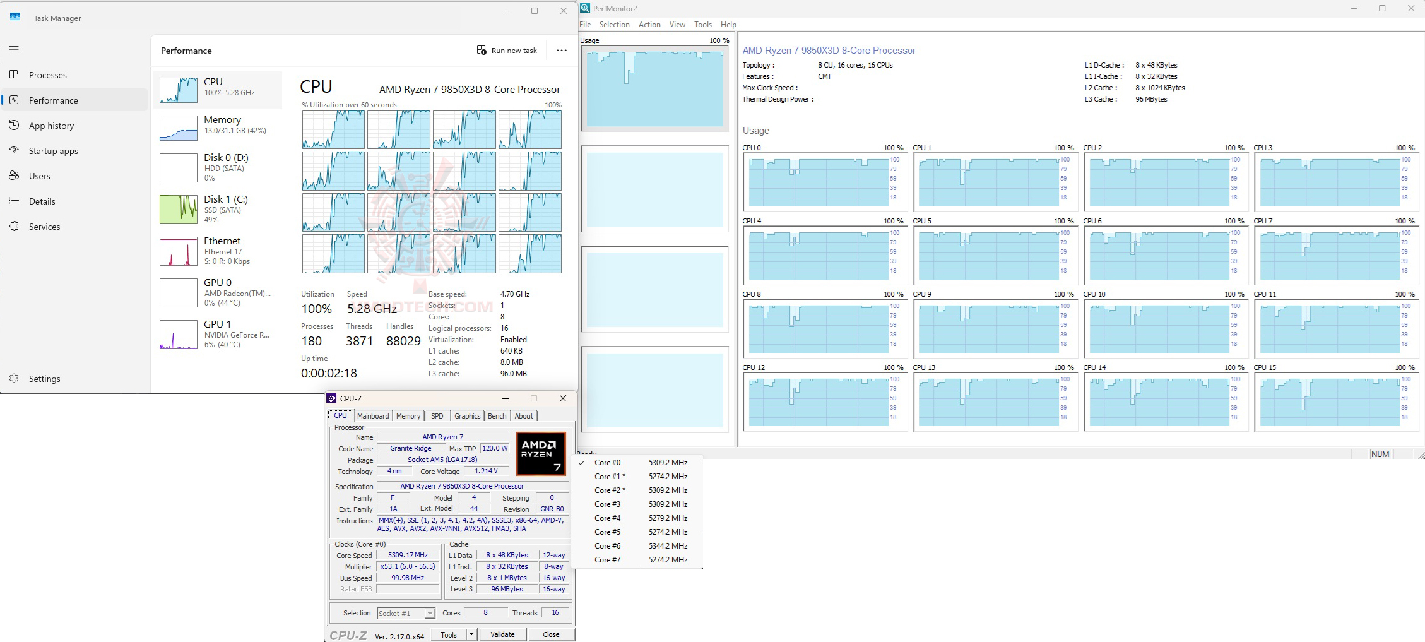Switch to the Mainboard tab in CPU-Z
Viewport: 1425px width, 642px height.
coord(373,416)
